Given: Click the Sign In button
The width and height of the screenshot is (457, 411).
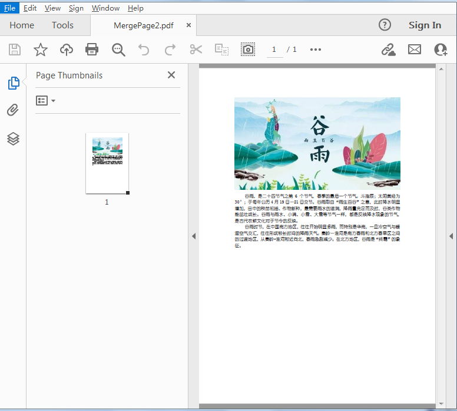Looking at the screenshot, I should click(x=425, y=25).
